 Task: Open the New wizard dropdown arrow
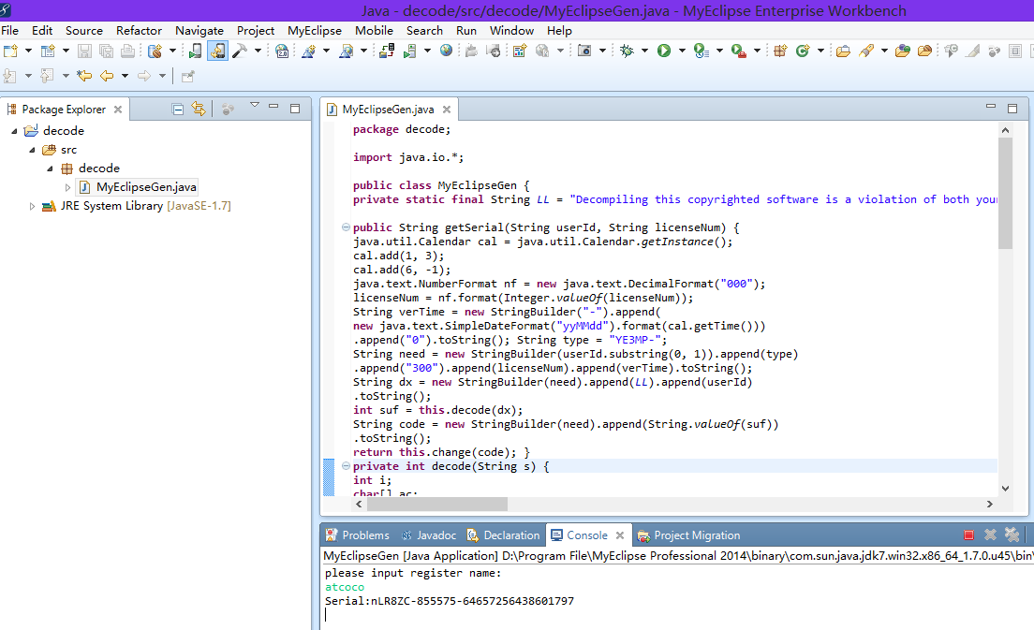click(x=28, y=51)
